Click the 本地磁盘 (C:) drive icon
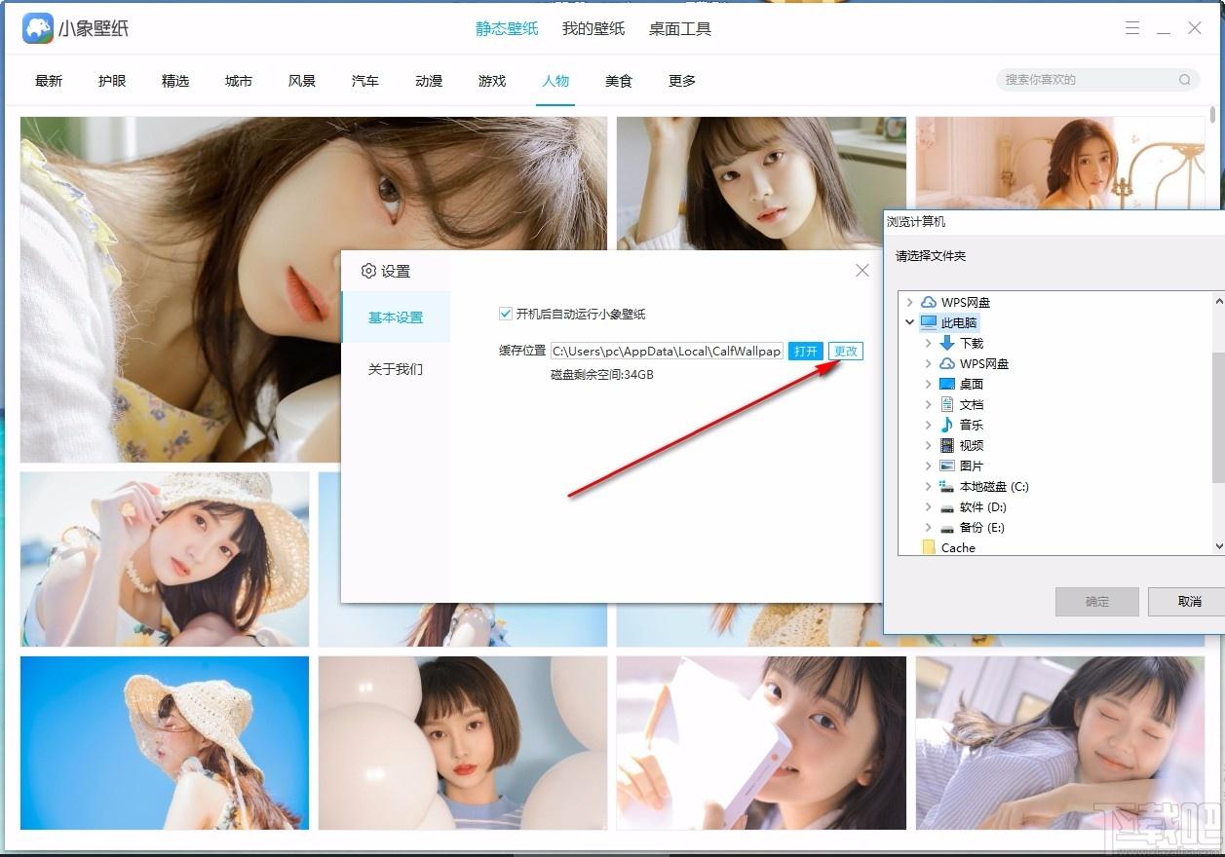Screen dimensions: 1225x857 [x=946, y=486]
